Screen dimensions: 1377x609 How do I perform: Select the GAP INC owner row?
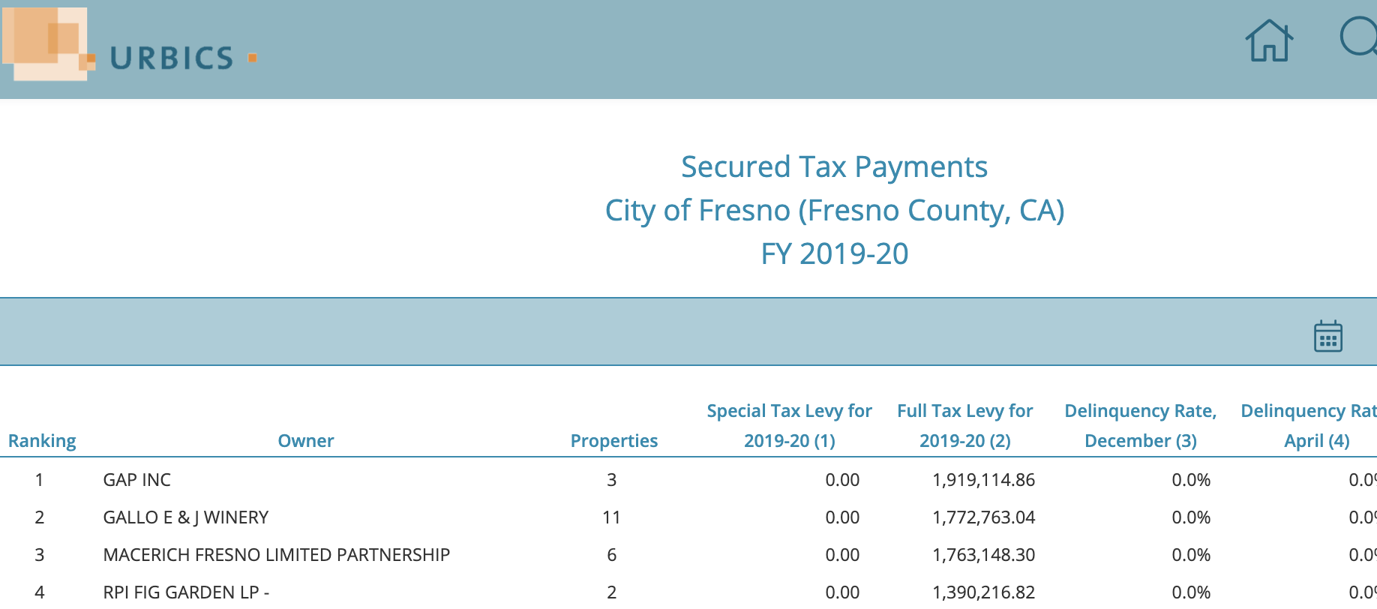(137, 480)
